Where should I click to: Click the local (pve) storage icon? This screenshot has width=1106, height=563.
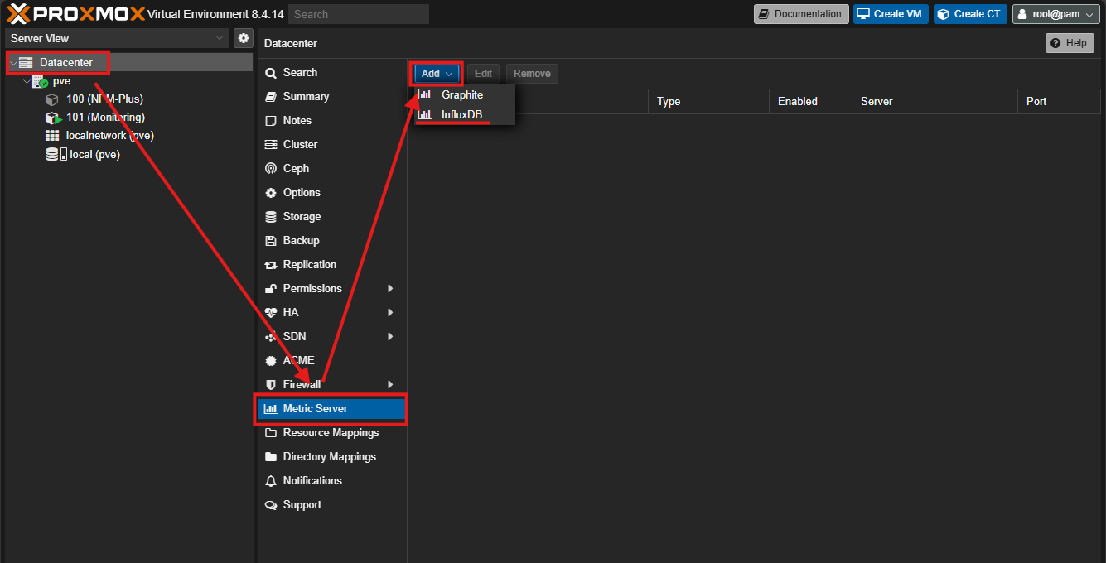pyautogui.click(x=56, y=154)
